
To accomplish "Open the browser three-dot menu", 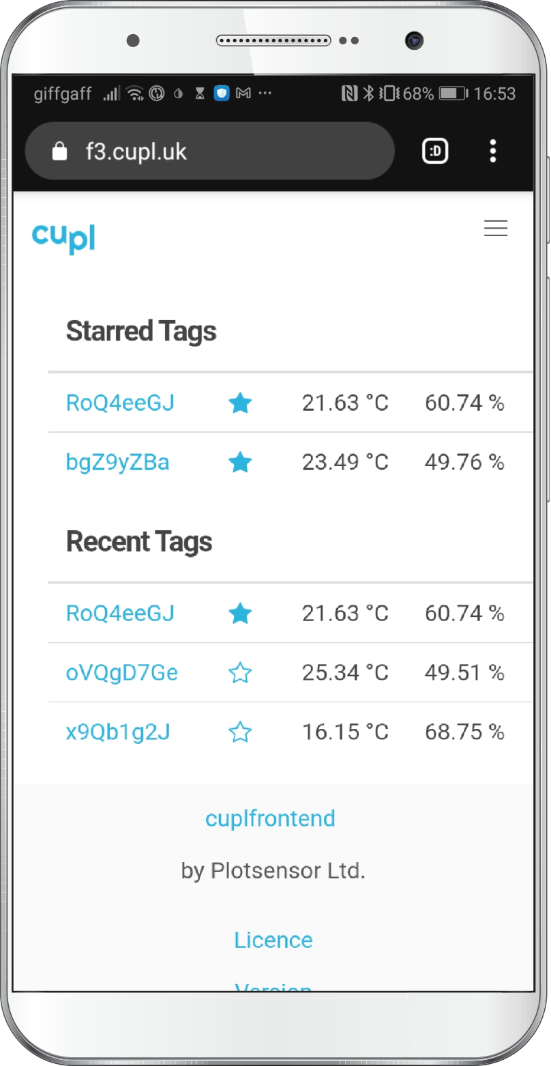I will (x=493, y=152).
